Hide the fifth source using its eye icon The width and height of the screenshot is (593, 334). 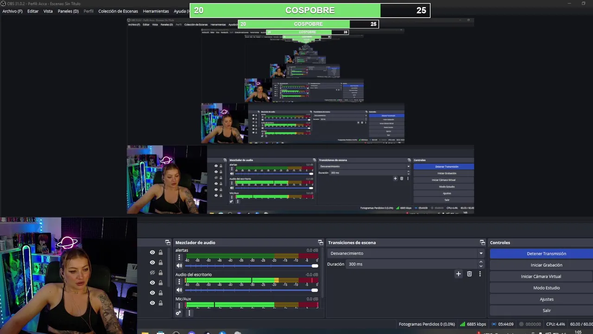pyautogui.click(x=152, y=293)
